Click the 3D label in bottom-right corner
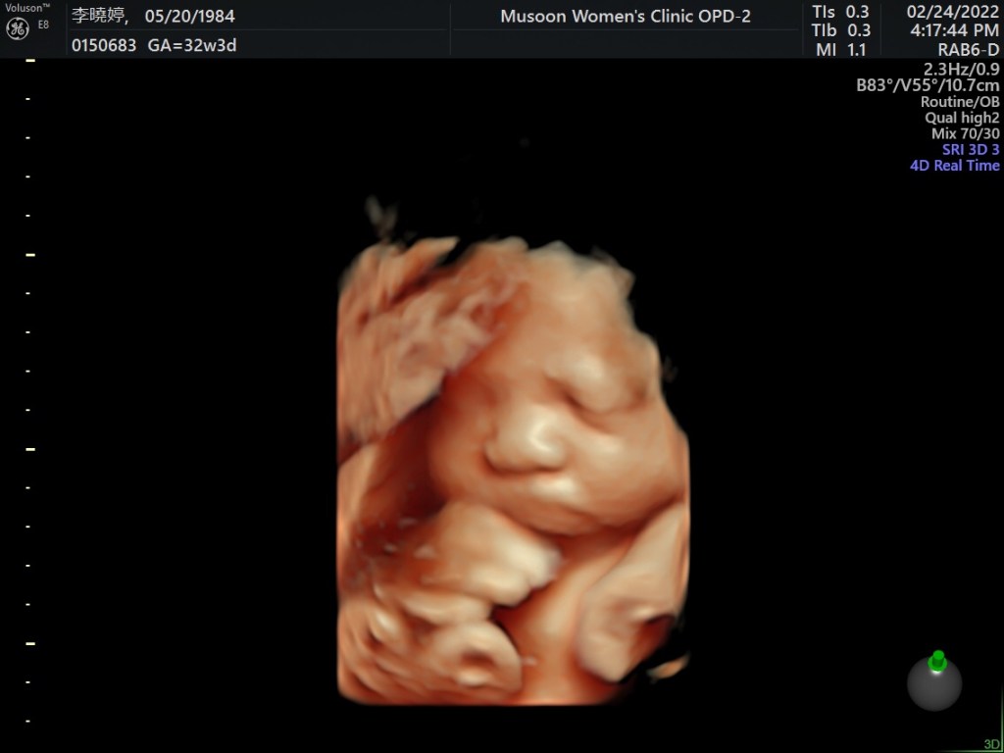 click(991, 744)
